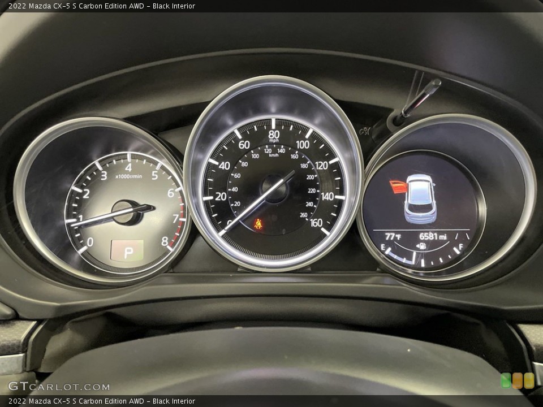Click the fuel pump icon on gauge
The image size is (543, 407).
[x=421, y=246]
